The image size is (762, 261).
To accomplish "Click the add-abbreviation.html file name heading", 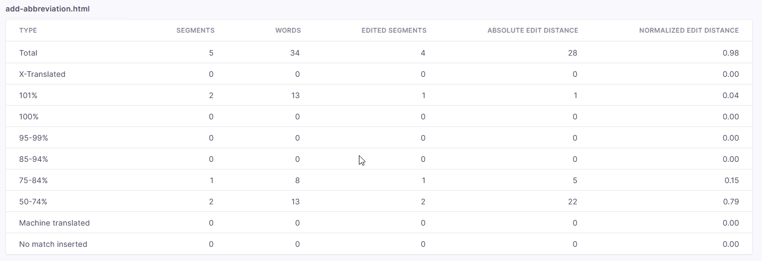I will coord(47,9).
